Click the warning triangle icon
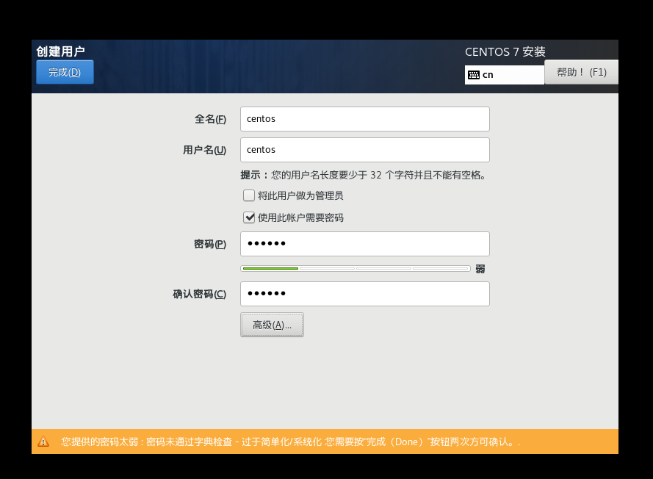This screenshot has height=479, width=653. point(43,442)
